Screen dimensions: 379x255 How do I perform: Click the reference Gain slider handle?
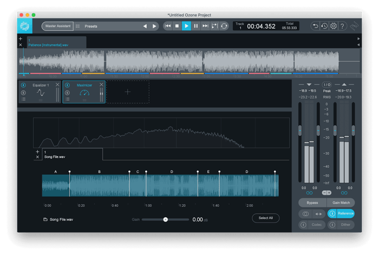tap(165, 219)
